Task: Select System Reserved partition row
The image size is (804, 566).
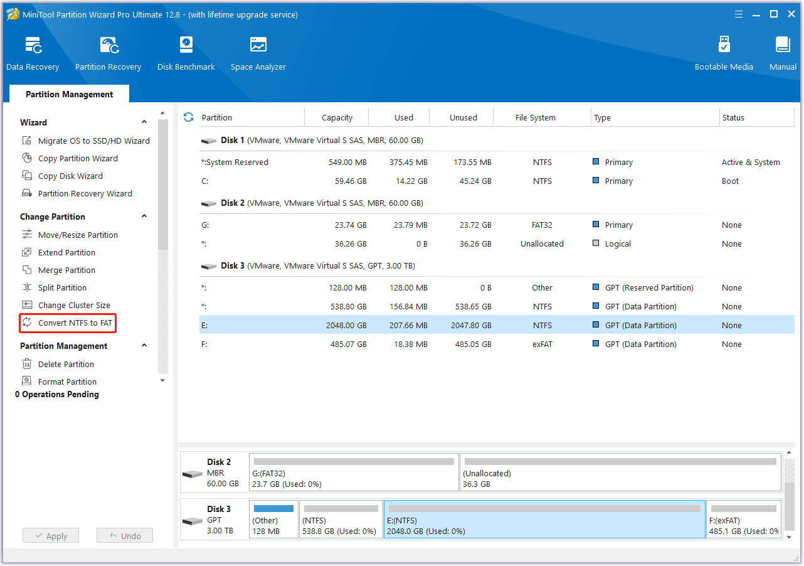Action: coord(497,162)
